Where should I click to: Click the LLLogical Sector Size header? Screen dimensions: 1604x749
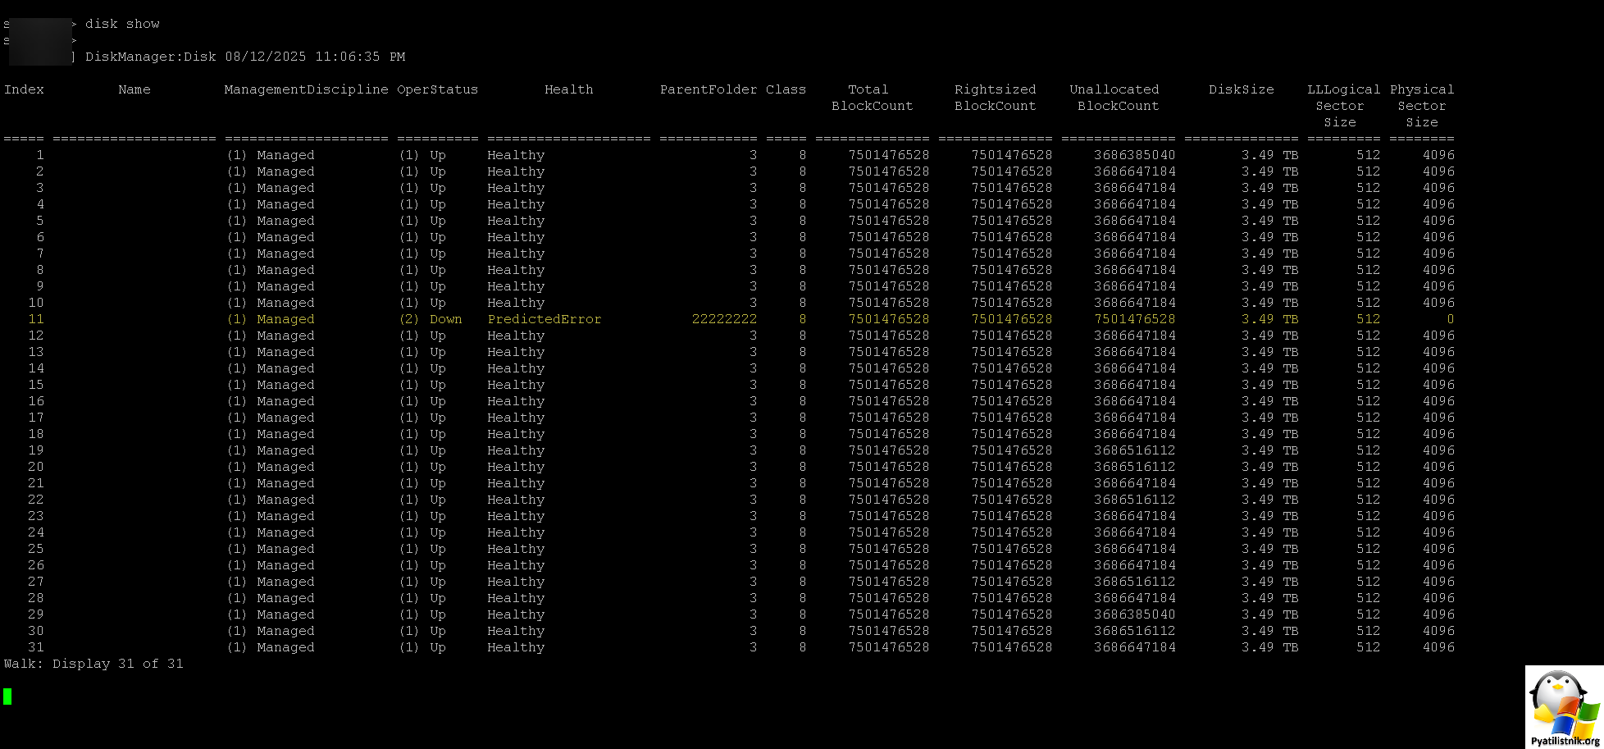pos(1344,106)
